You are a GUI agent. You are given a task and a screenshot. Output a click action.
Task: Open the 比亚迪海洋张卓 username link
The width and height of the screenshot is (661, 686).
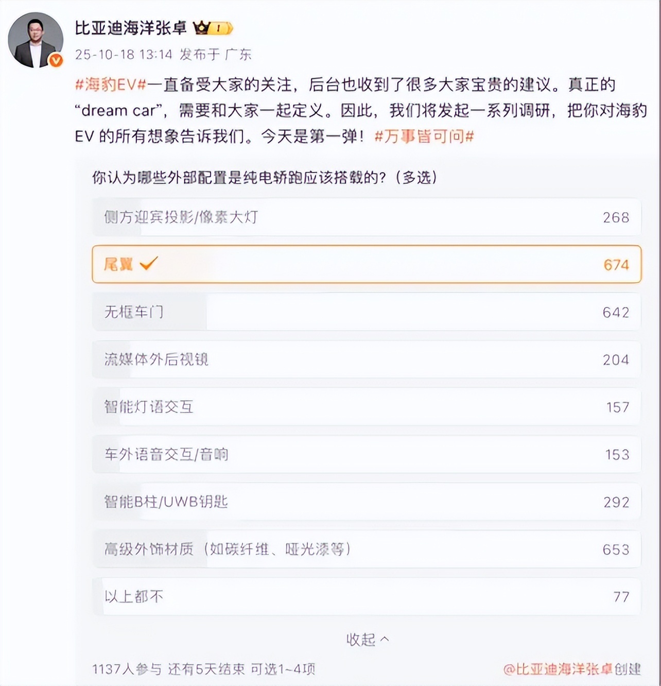coord(131,28)
